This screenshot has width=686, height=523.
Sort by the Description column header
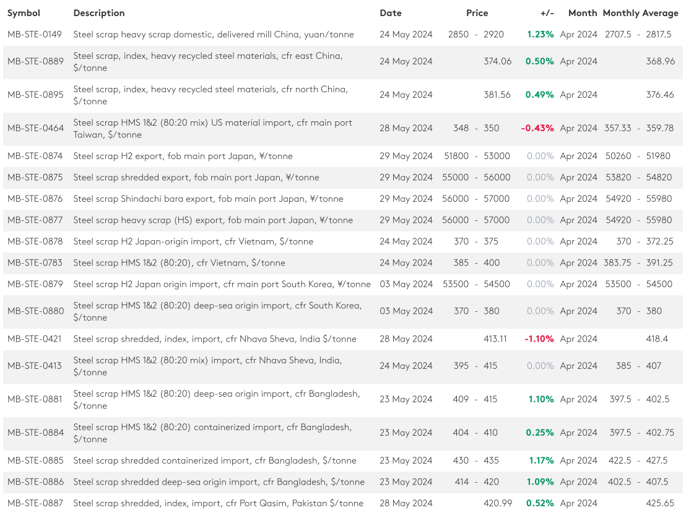tap(98, 13)
